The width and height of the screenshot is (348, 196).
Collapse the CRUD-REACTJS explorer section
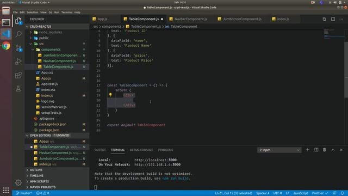pos(40,27)
